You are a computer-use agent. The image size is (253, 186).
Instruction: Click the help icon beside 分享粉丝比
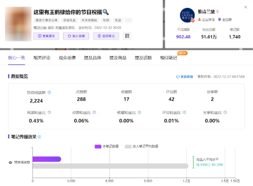(225, 112)
